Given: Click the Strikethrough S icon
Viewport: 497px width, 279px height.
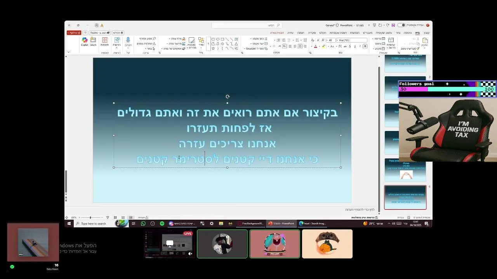Looking at the screenshot, I should pyautogui.click(x=350, y=46).
